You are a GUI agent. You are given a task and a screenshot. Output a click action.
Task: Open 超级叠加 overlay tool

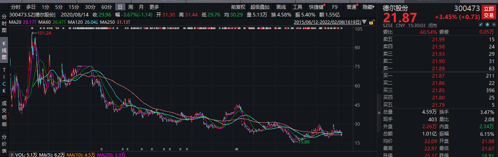pyautogui.click(x=260, y=7)
